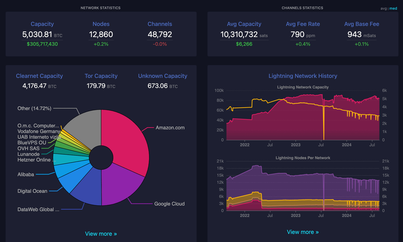Switch channel statistics to avg
Image resolution: width=403 pixels, height=242 pixels.
click(383, 8)
